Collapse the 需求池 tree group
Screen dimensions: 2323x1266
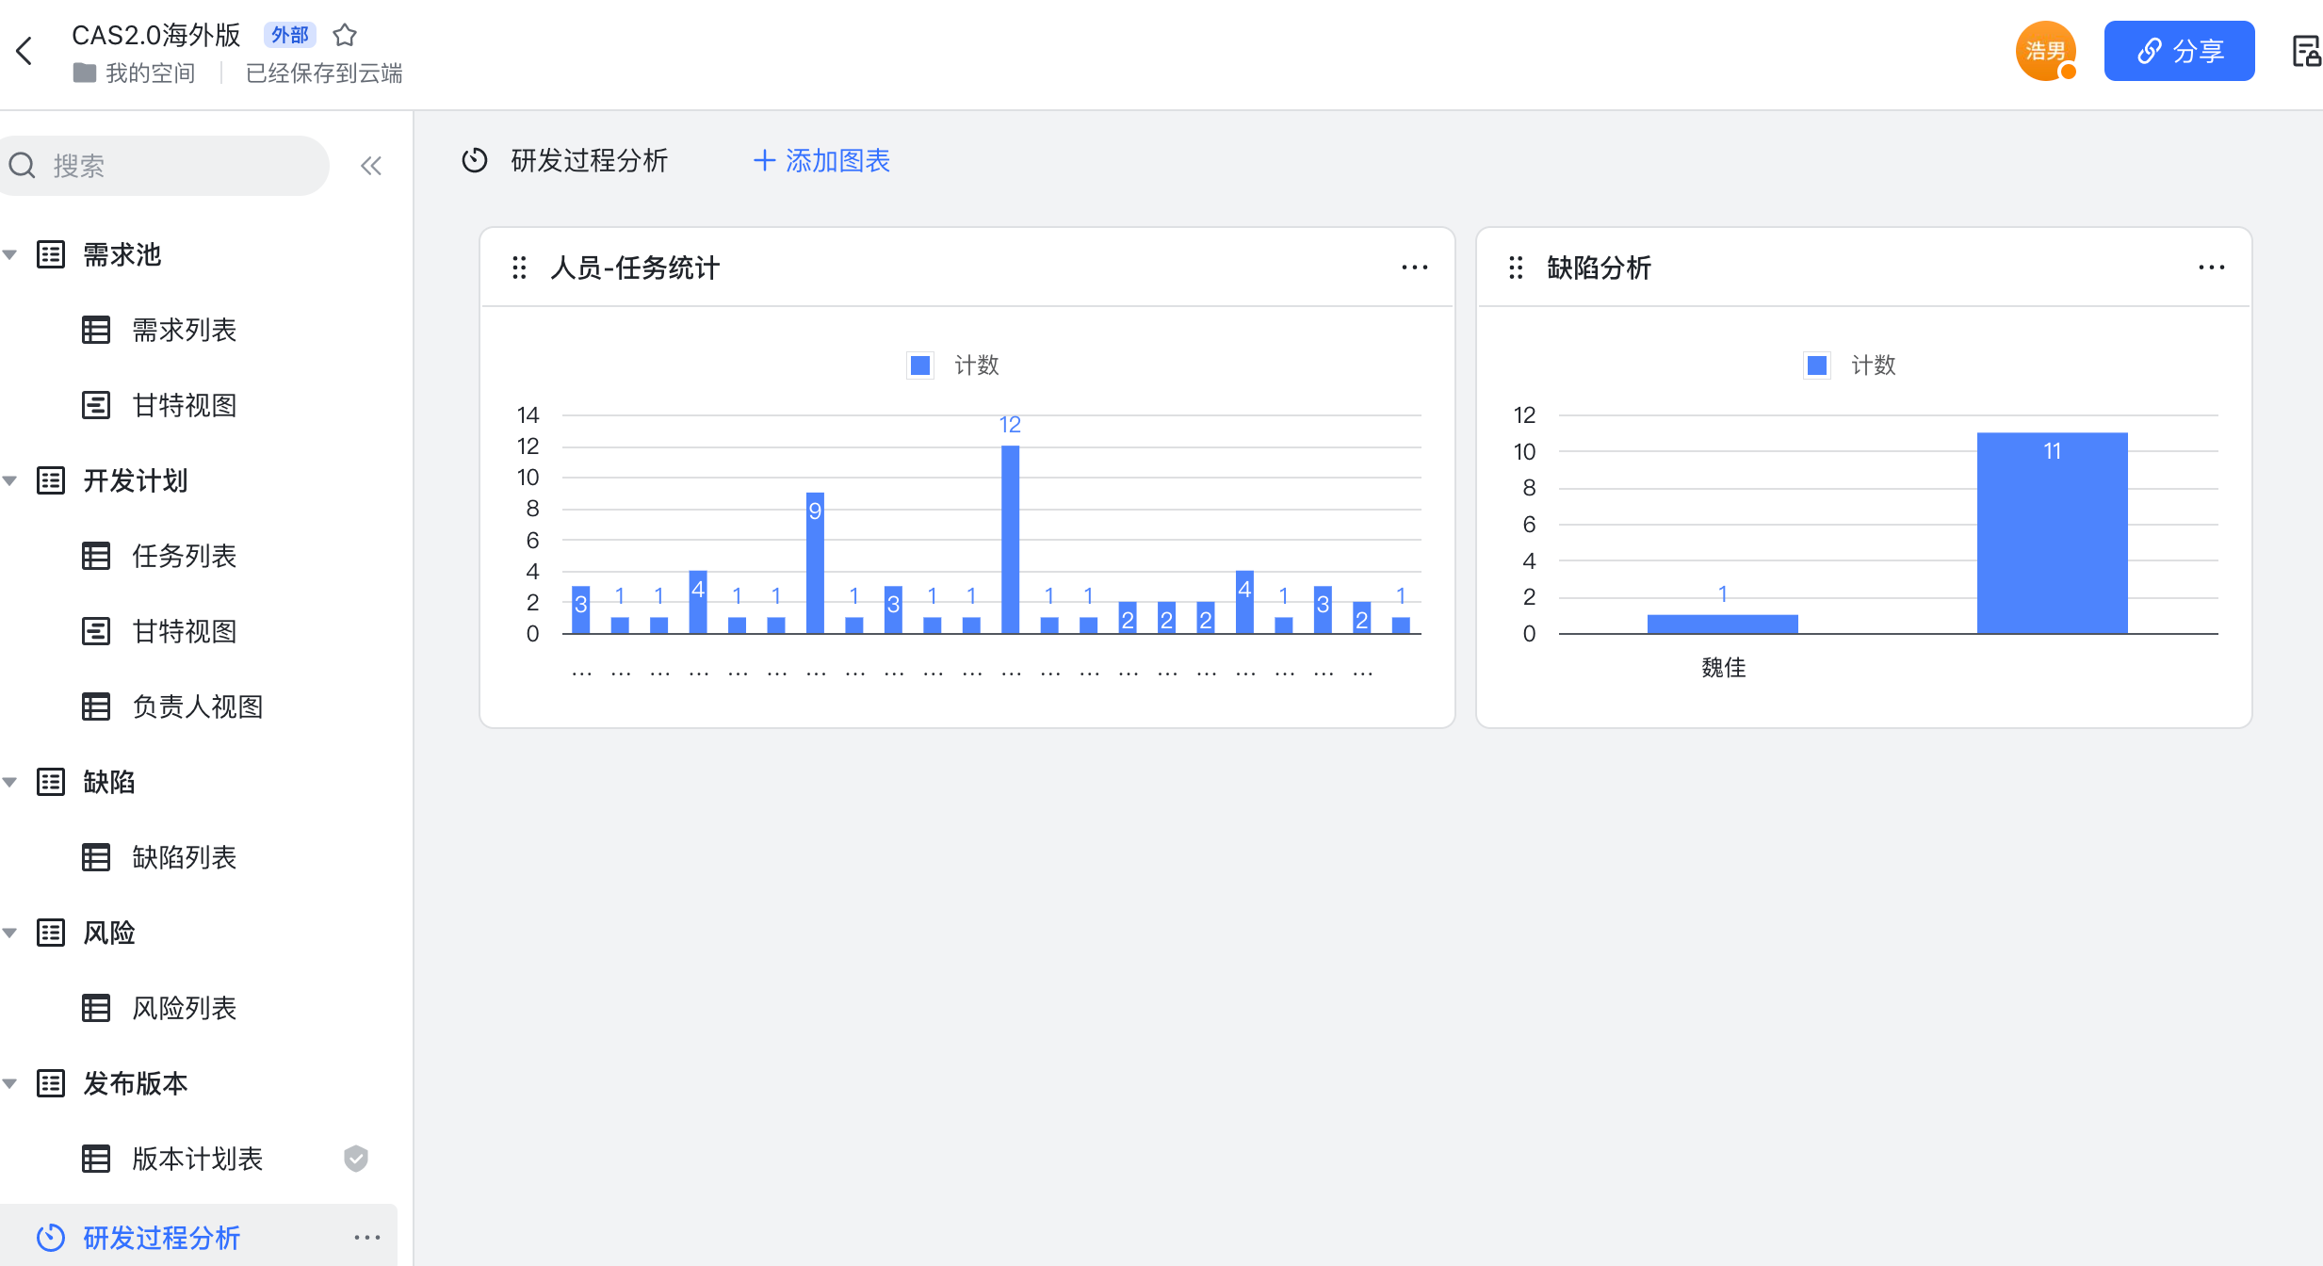pos(10,254)
